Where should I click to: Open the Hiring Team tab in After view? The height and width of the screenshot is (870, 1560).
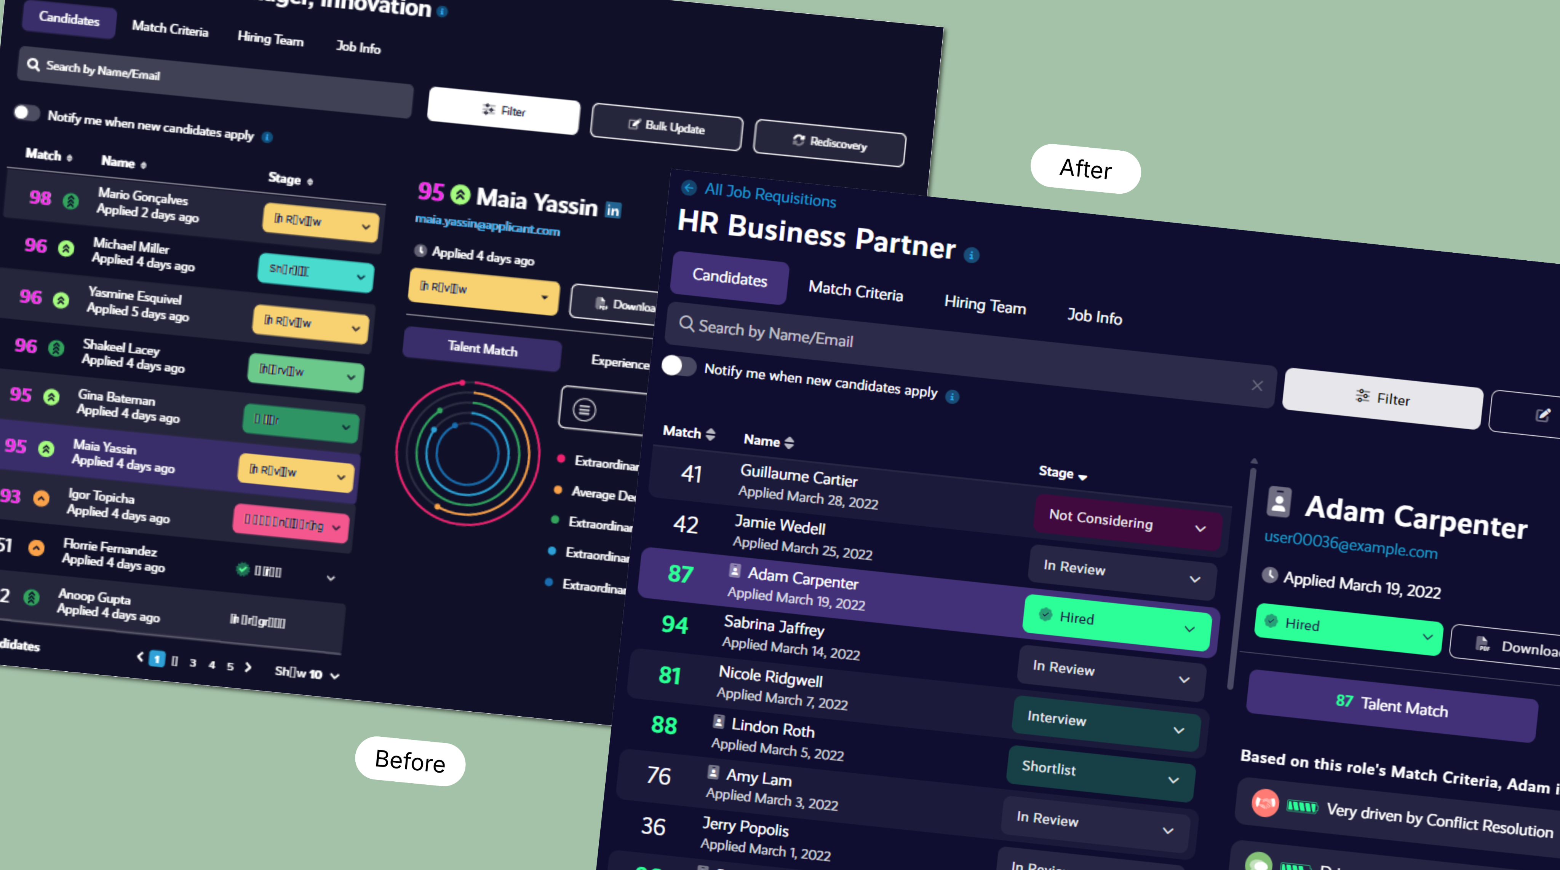click(985, 304)
